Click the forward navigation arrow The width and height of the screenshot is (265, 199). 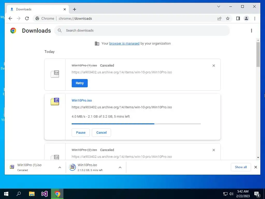19,18
